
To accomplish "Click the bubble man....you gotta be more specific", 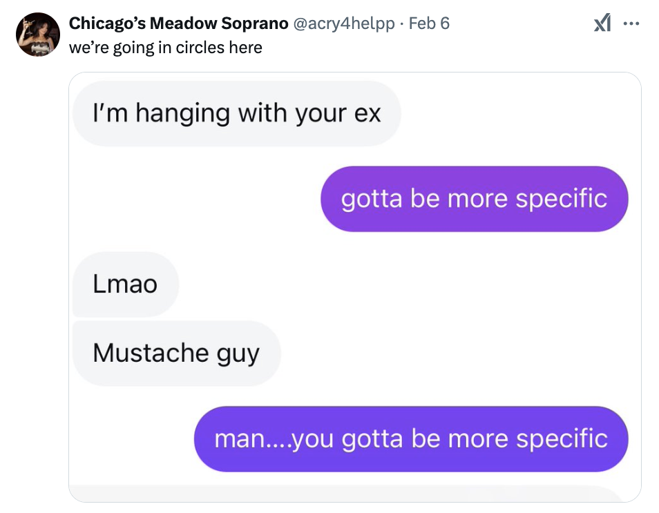I will coord(410,438).
